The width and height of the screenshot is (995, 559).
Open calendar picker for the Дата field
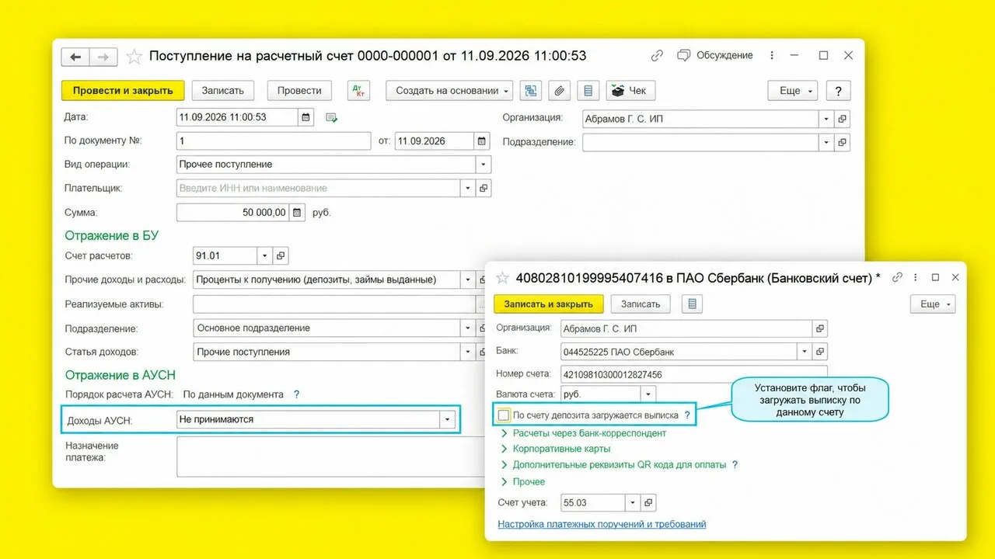point(306,117)
